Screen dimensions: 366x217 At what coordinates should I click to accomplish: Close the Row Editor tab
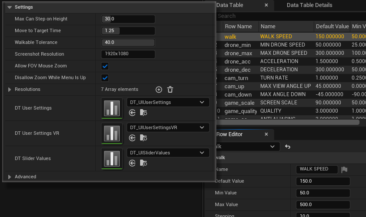click(x=266, y=134)
